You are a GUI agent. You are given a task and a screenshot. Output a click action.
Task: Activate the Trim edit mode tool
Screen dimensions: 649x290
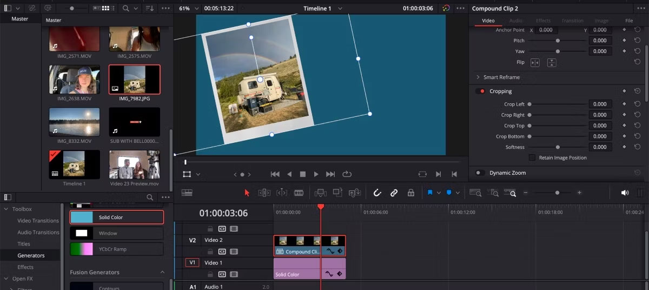264,193
